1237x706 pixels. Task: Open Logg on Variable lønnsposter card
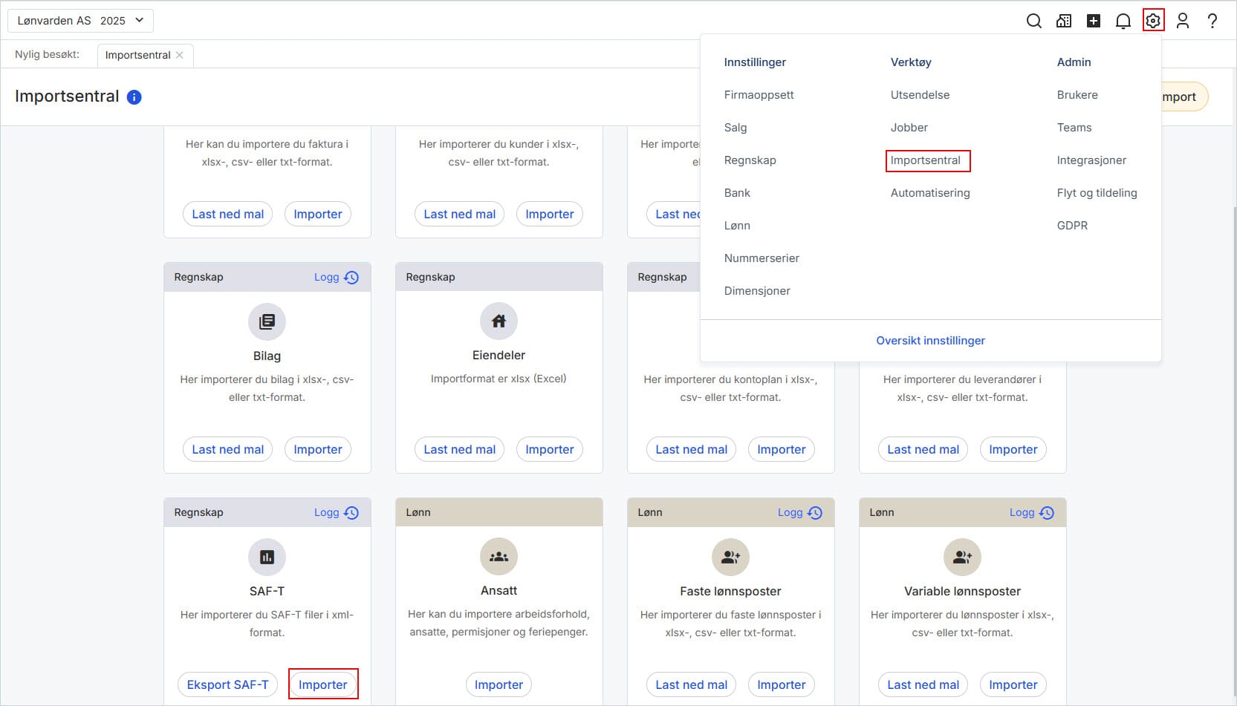pyautogui.click(x=1031, y=512)
